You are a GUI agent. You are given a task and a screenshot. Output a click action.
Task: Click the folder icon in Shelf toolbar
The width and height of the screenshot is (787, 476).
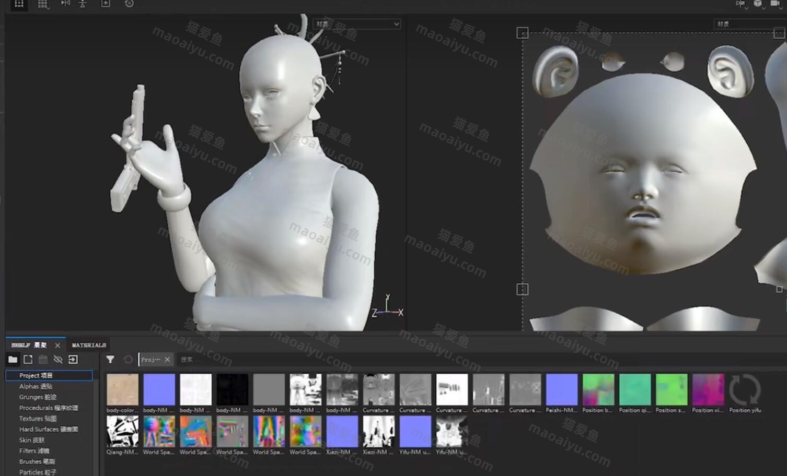(x=13, y=359)
